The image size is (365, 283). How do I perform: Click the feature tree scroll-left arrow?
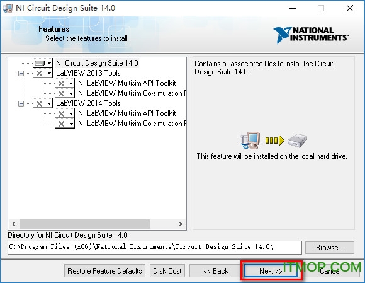pyautogui.click(x=14, y=224)
